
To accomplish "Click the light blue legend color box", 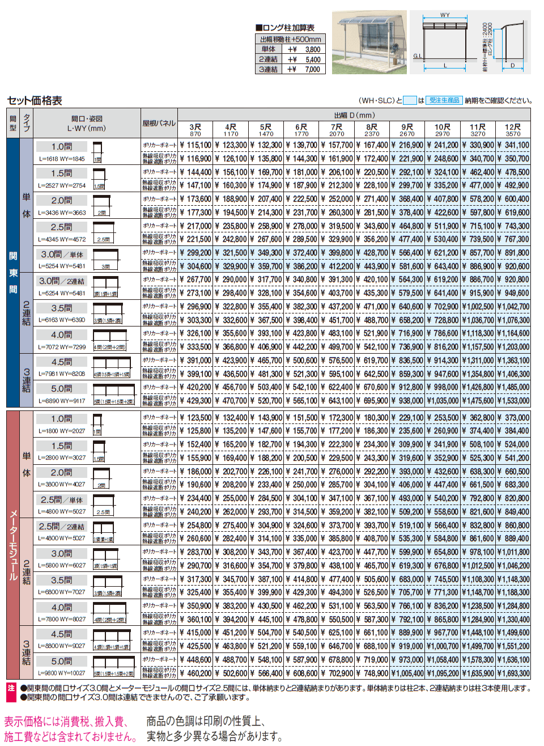I will pos(410,100).
